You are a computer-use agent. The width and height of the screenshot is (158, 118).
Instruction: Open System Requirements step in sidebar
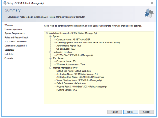[x=14, y=33]
